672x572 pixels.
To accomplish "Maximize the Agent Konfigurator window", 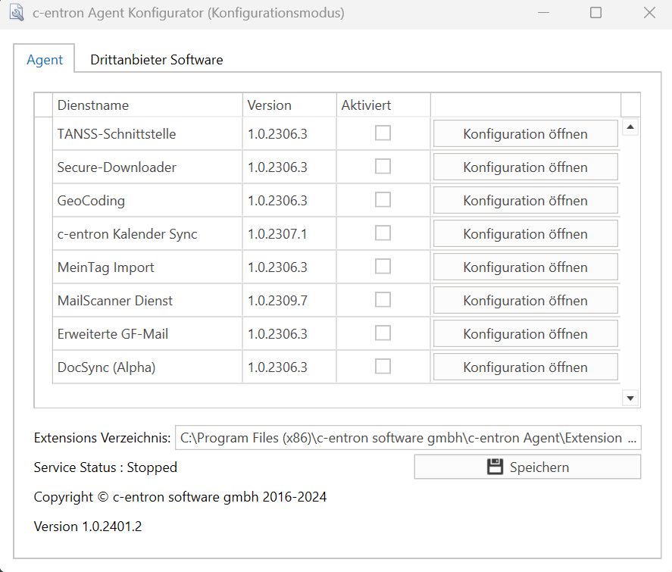I will pos(595,13).
